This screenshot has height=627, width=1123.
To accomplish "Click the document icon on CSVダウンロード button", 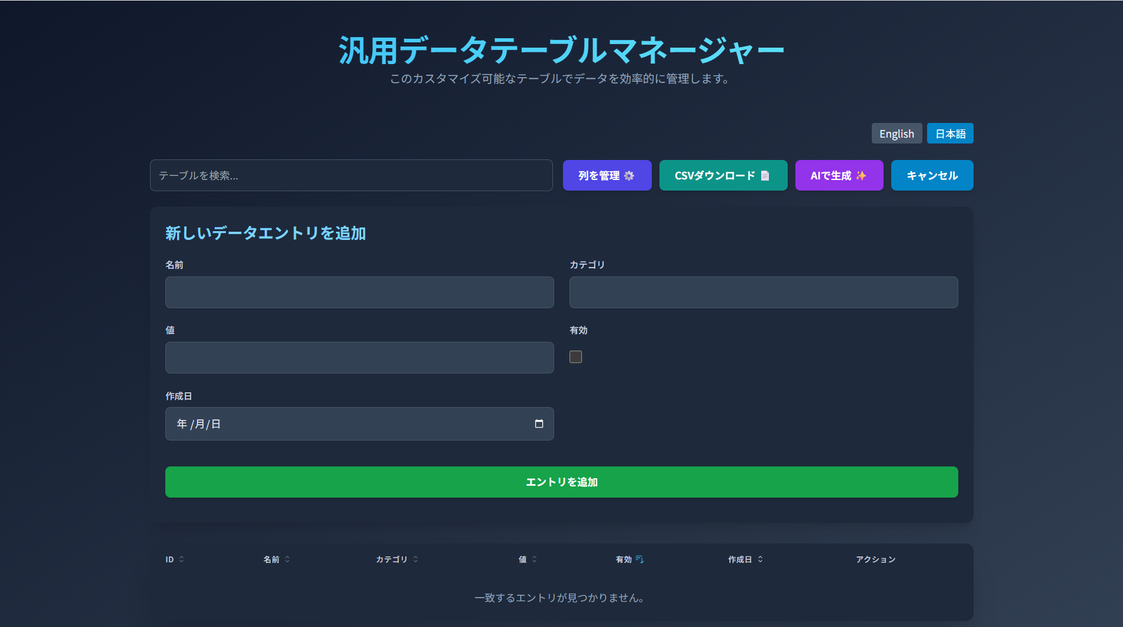I will point(765,176).
